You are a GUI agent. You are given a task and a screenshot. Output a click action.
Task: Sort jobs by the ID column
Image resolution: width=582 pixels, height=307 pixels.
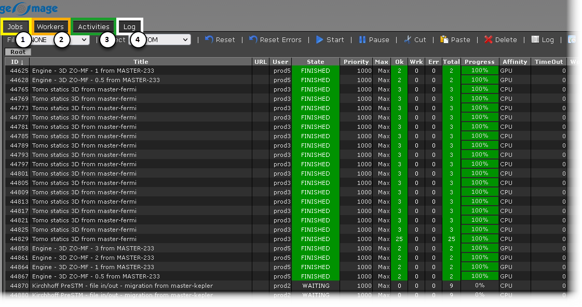(17, 61)
